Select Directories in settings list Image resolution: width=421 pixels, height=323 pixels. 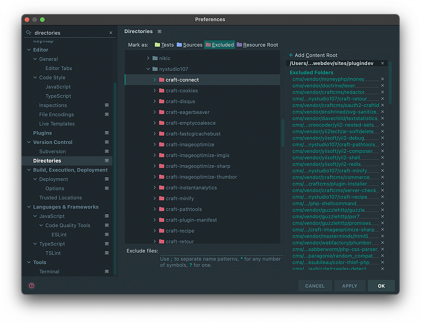coord(68,160)
